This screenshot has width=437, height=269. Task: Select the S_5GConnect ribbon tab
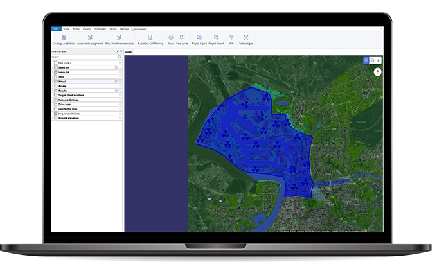pos(139,29)
